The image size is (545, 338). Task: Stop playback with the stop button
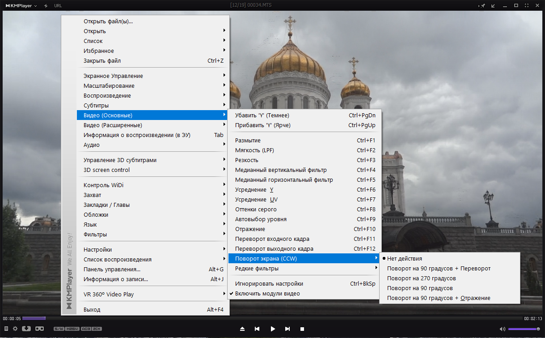[302, 329]
